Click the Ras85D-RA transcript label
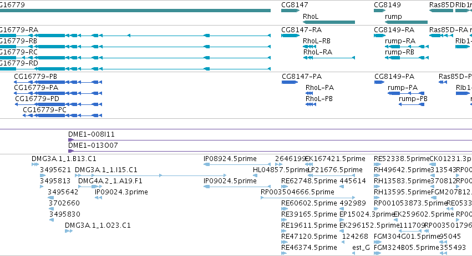The height and width of the screenshot is (256, 472). (449, 30)
